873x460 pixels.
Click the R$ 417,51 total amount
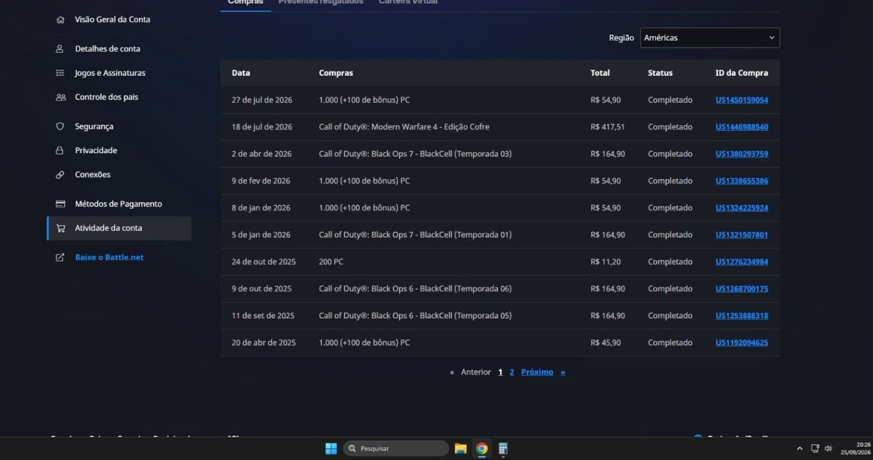tap(607, 127)
